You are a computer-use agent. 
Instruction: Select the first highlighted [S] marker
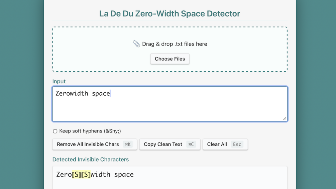click(77, 175)
